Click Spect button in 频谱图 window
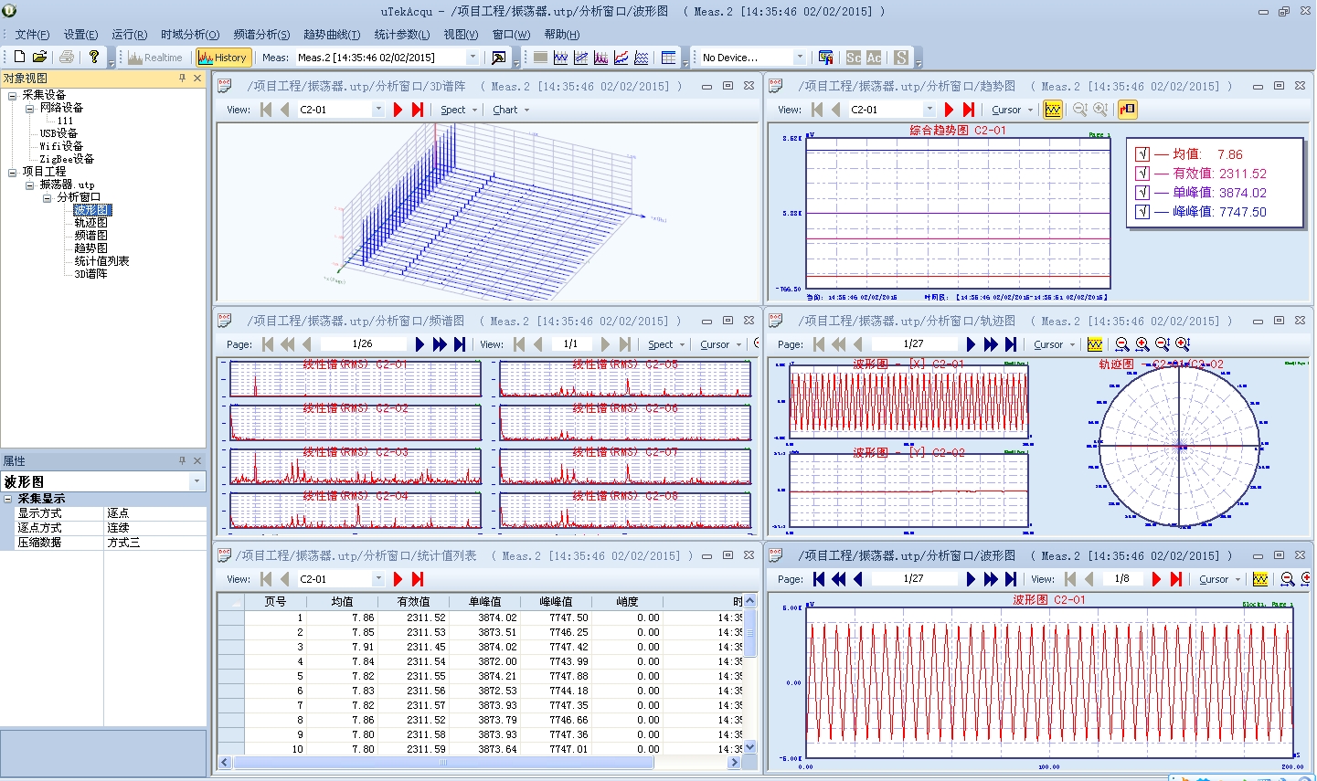The height and width of the screenshot is (781, 1317). pos(661,344)
